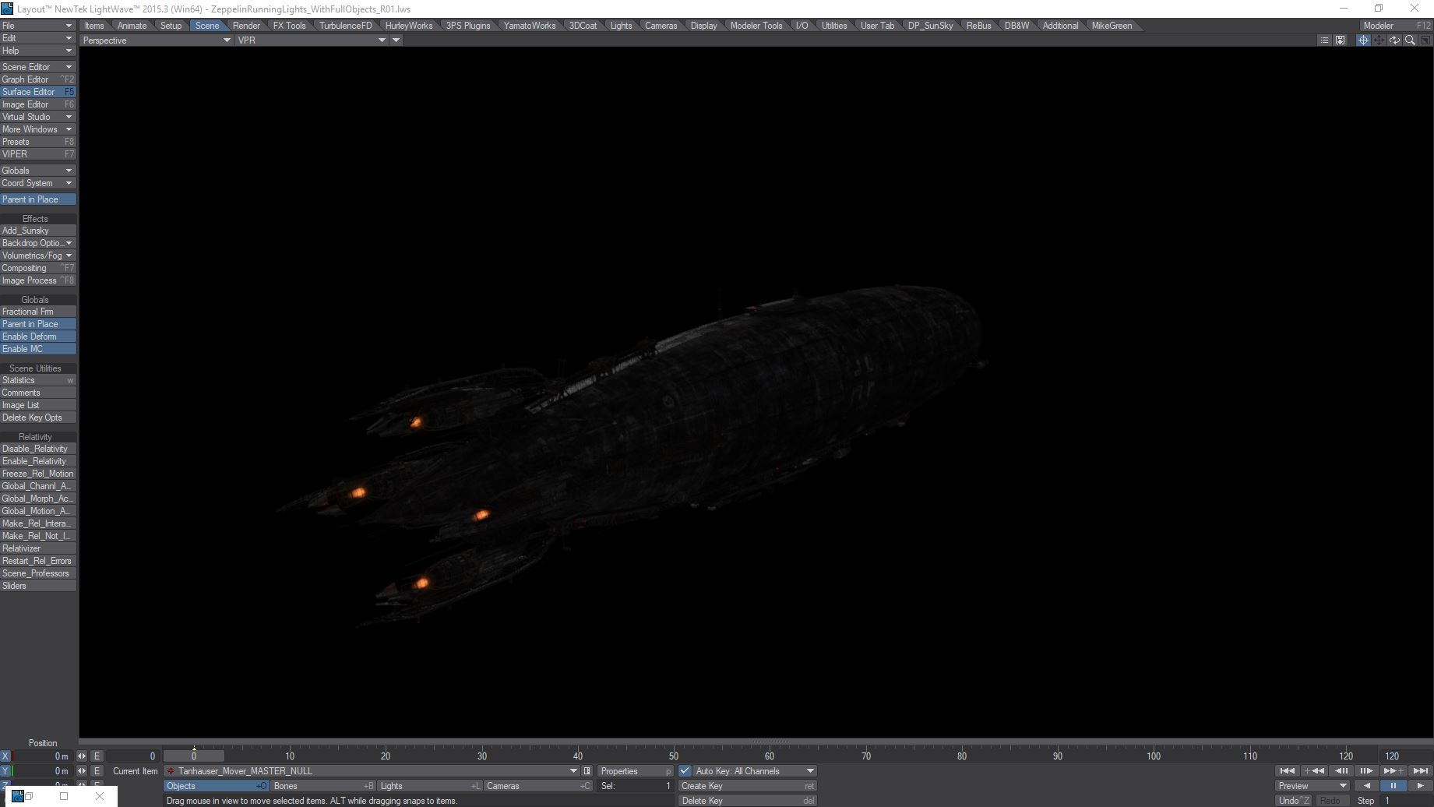
Task: Switch to the Render tab
Action: pos(246,26)
